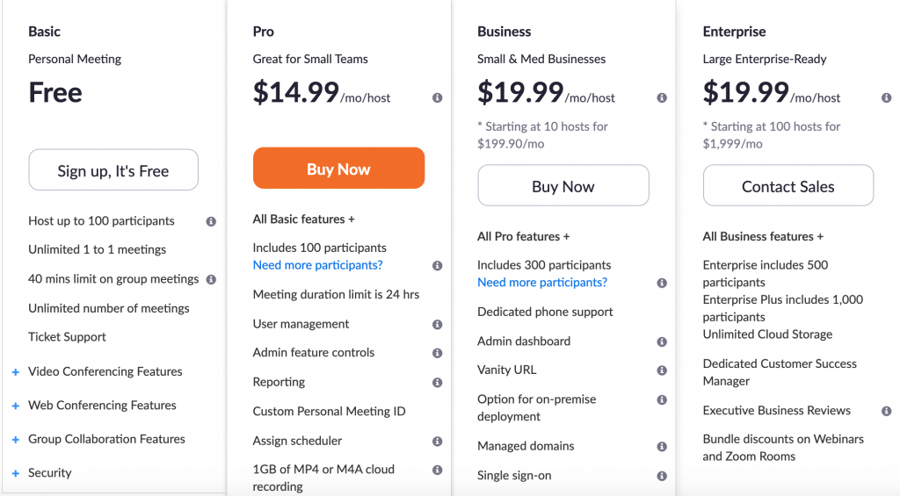This screenshot has width=900, height=496.
Task: Click info icon next to Pro $14.99 price
Action: tap(438, 98)
